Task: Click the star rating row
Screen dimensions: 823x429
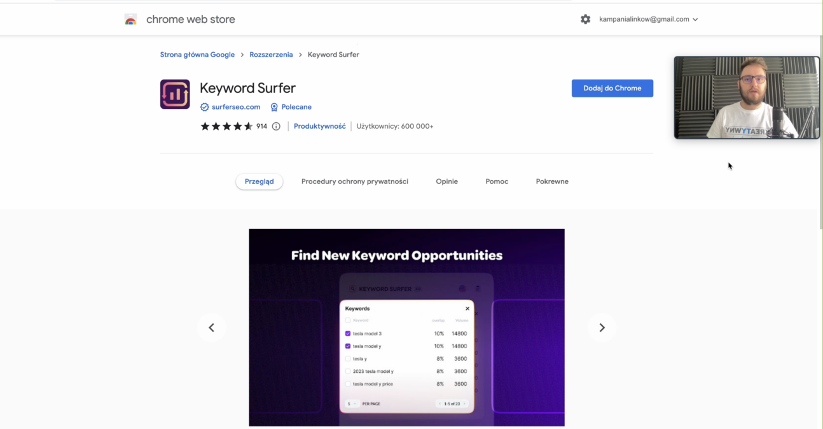Action: (226, 127)
